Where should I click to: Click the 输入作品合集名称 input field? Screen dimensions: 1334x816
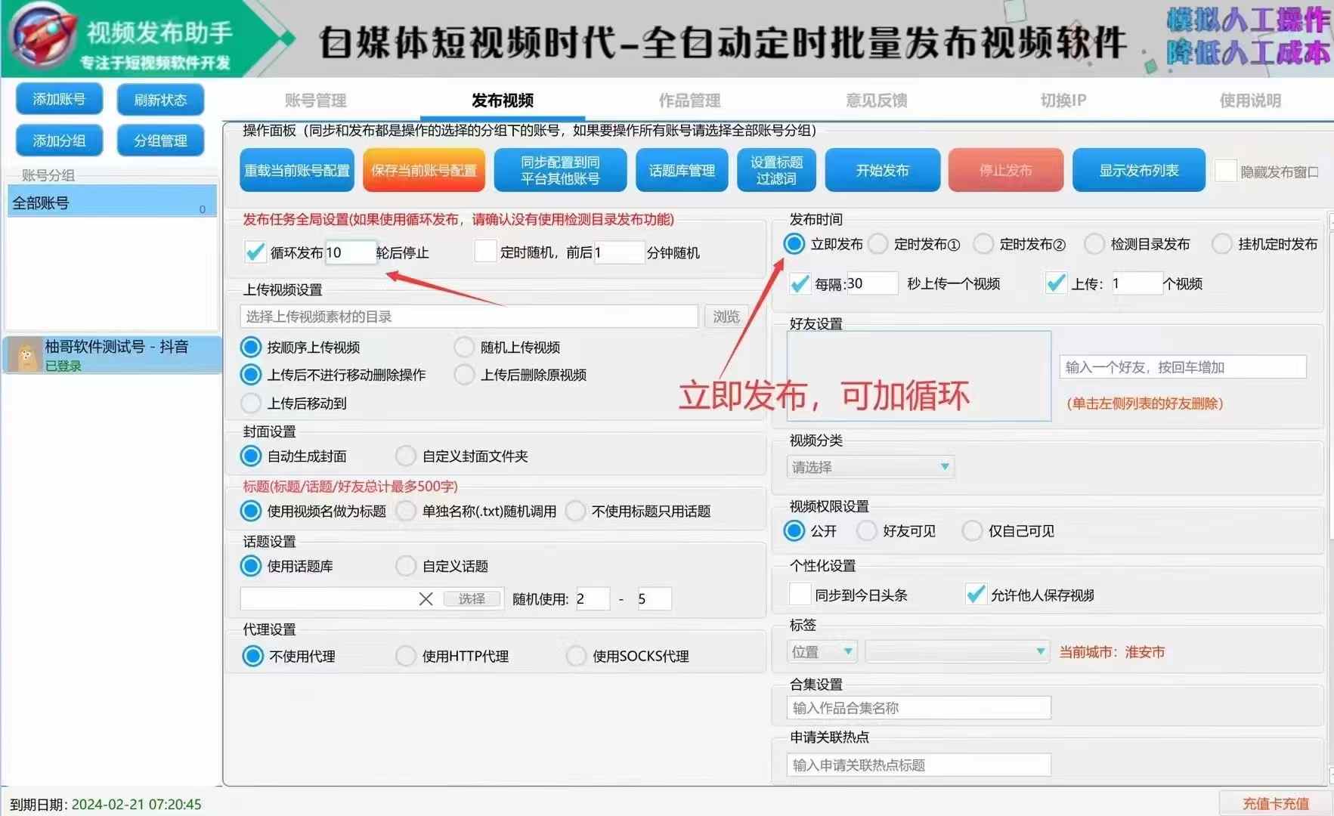pos(918,708)
